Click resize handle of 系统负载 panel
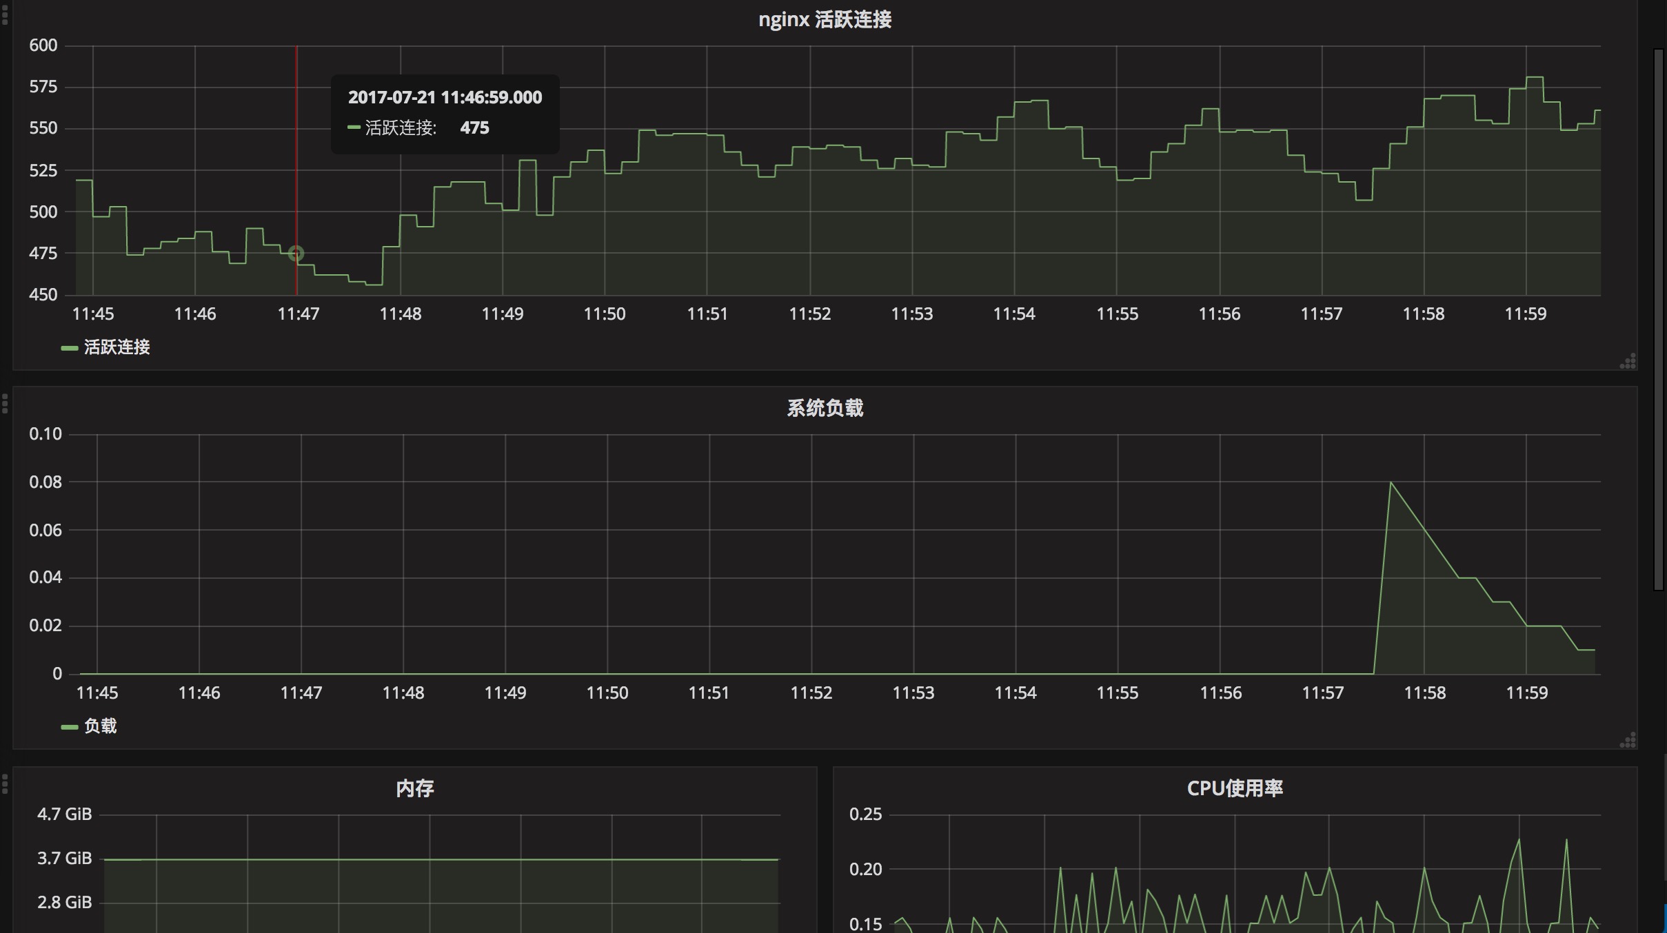Image resolution: width=1667 pixels, height=933 pixels. pyautogui.click(x=1628, y=740)
